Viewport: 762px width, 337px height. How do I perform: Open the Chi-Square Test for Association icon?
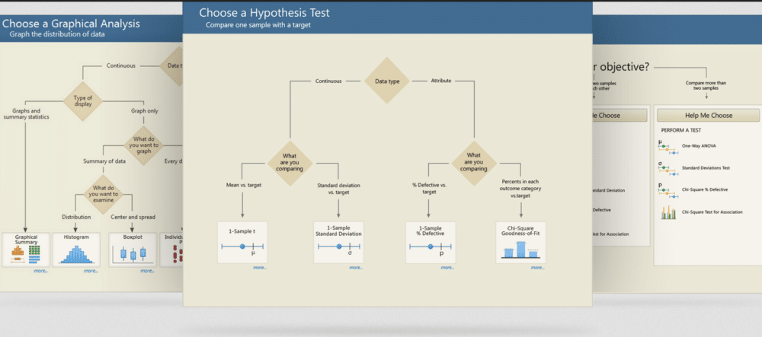(668, 212)
